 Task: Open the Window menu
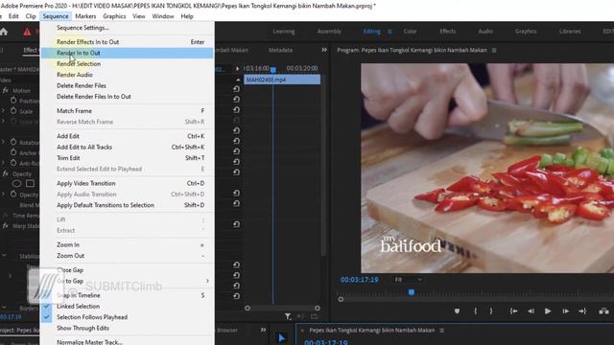pos(163,16)
